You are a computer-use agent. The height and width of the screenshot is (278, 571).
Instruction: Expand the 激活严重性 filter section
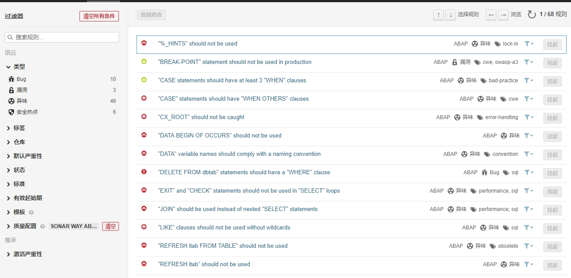coord(25,254)
